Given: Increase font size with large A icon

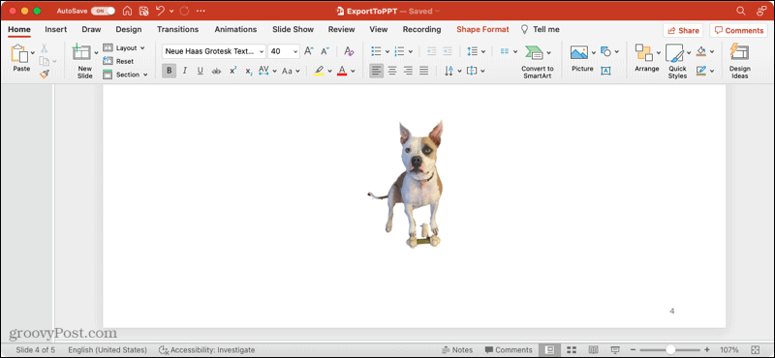Looking at the screenshot, I should click(308, 51).
